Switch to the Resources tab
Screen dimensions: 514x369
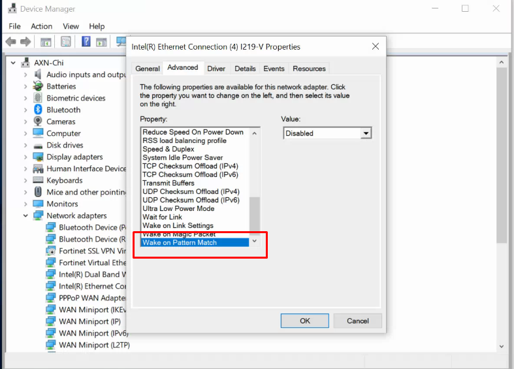click(x=309, y=69)
